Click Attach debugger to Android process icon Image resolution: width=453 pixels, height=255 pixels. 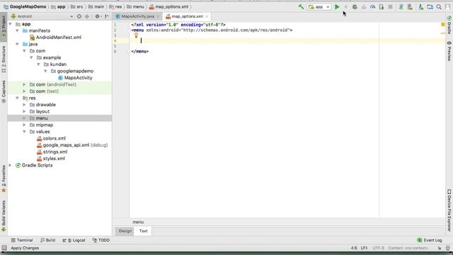[x=382, y=6]
